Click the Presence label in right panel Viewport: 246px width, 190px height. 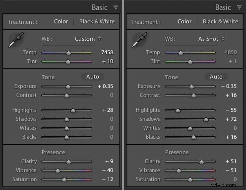(177, 152)
